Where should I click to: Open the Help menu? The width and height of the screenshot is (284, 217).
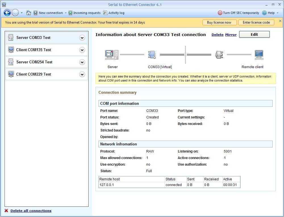(271, 13)
